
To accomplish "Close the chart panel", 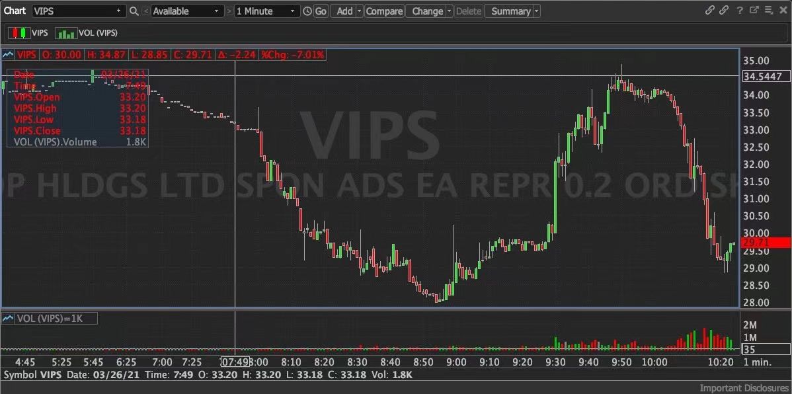I will (783, 10).
